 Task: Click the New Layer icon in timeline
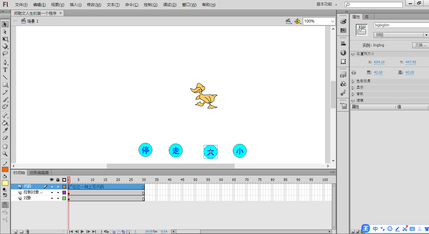(x=15, y=231)
